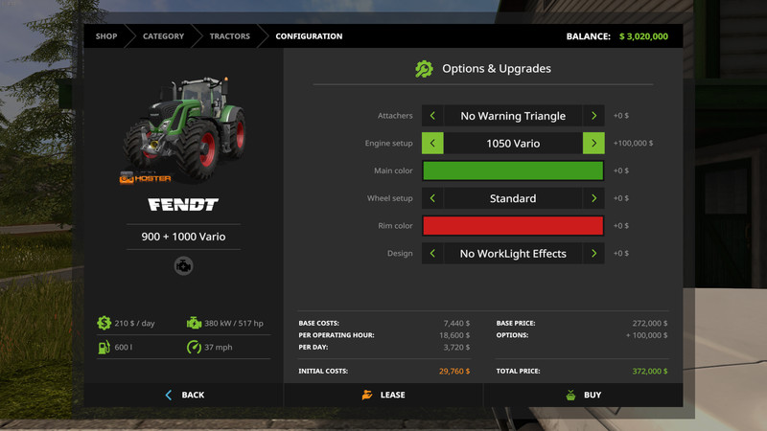Click the wrench gear Options & Upgrades icon
767x431 pixels.
tap(424, 69)
